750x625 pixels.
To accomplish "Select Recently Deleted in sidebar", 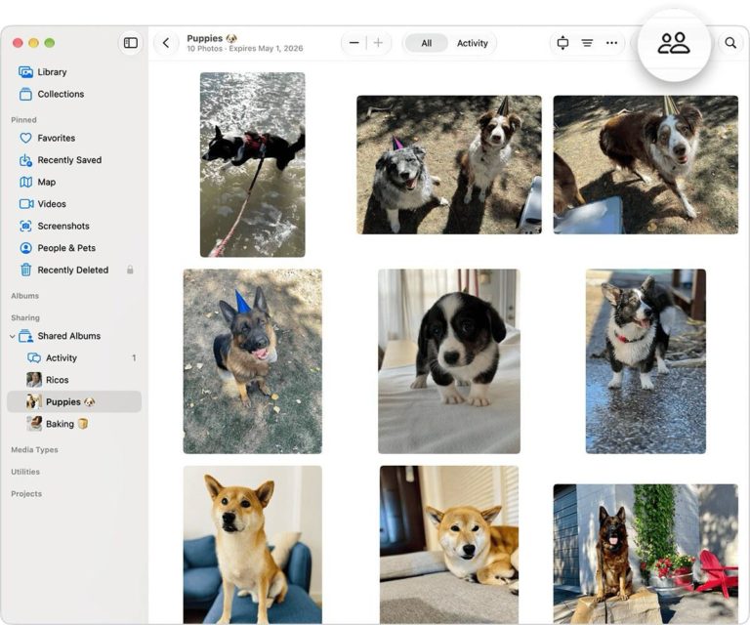I will tap(74, 271).
